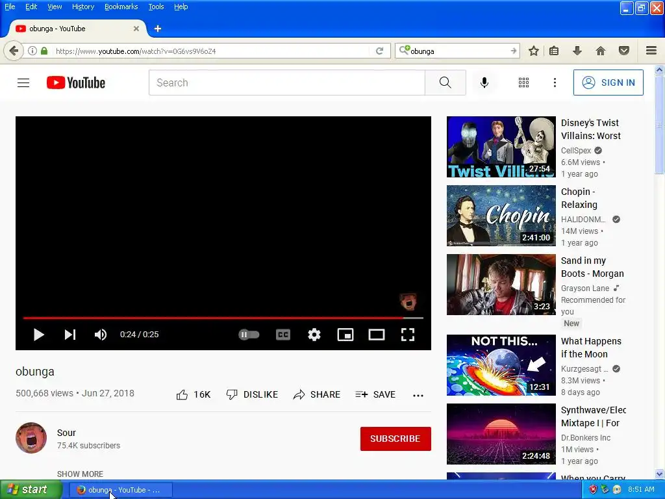Play the obunga video
Viewport: 665px width, 499px height.
pyautogui.click(x=38, y=335)
